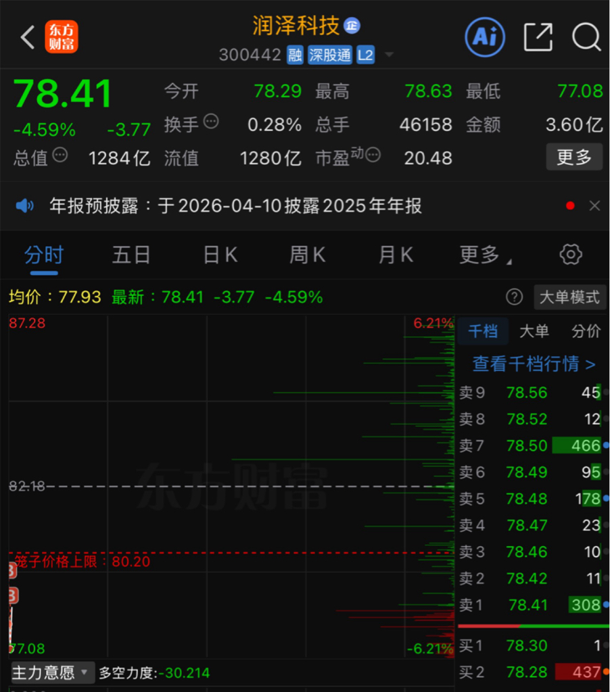Switch to the 日K tab
This screenshot has width=610, height=692.
tap(220, 255)
